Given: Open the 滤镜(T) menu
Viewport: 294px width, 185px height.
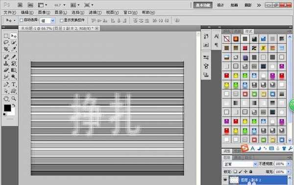Looking at the screenshot, I should [95, 13].
